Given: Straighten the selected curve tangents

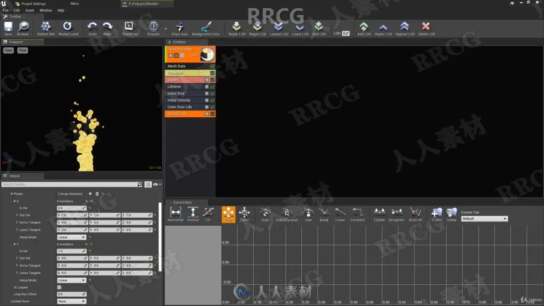Looking at the screenshot, I should tap(397, 215).
